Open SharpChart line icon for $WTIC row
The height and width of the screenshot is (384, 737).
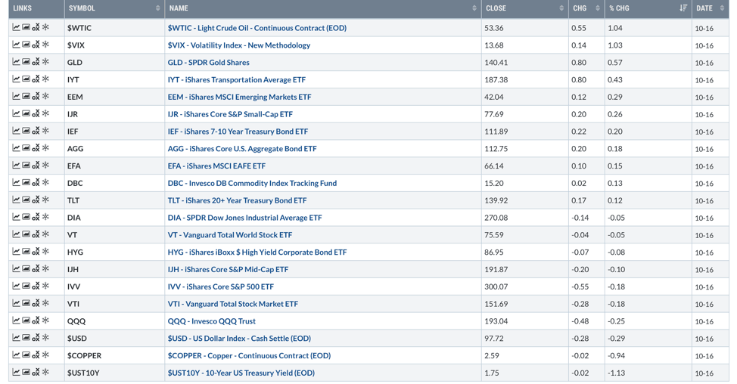16,27
